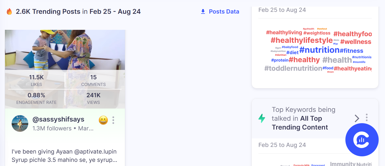The height and width of the screenshot is (166, 385).
Task: Click the #wellness hashtag in cloud
Action: (x=356, y=42)
